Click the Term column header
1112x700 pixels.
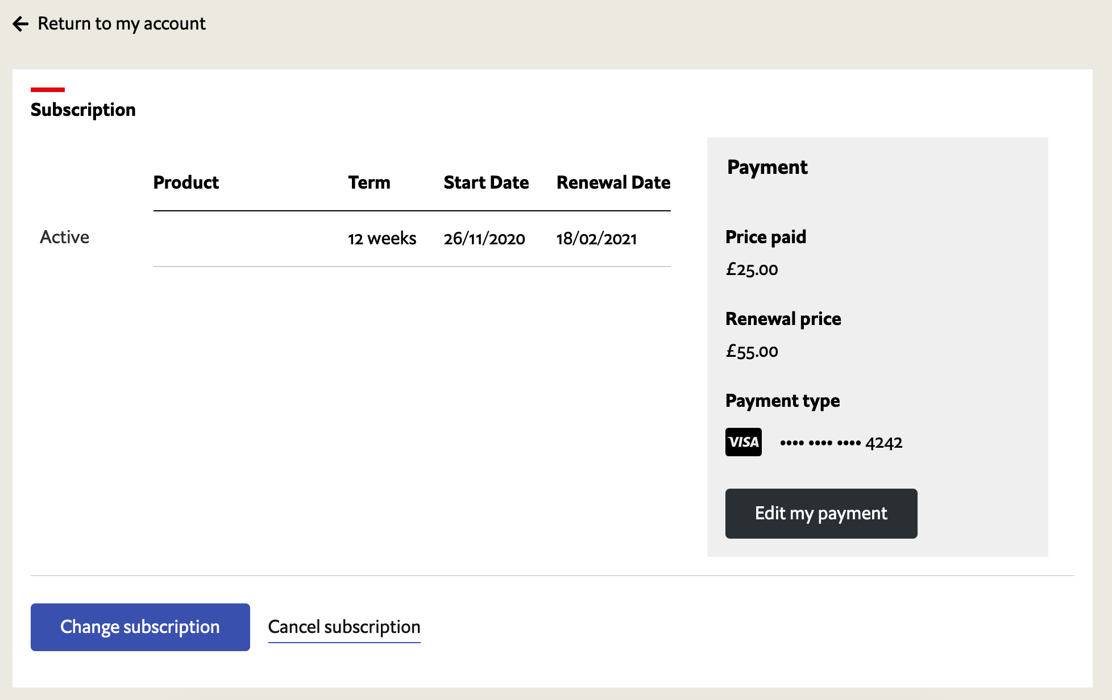point(369,182)
